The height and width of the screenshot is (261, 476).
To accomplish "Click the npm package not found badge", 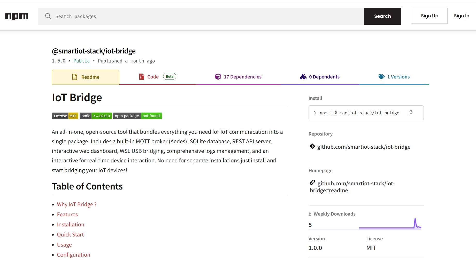I will 137,116.
